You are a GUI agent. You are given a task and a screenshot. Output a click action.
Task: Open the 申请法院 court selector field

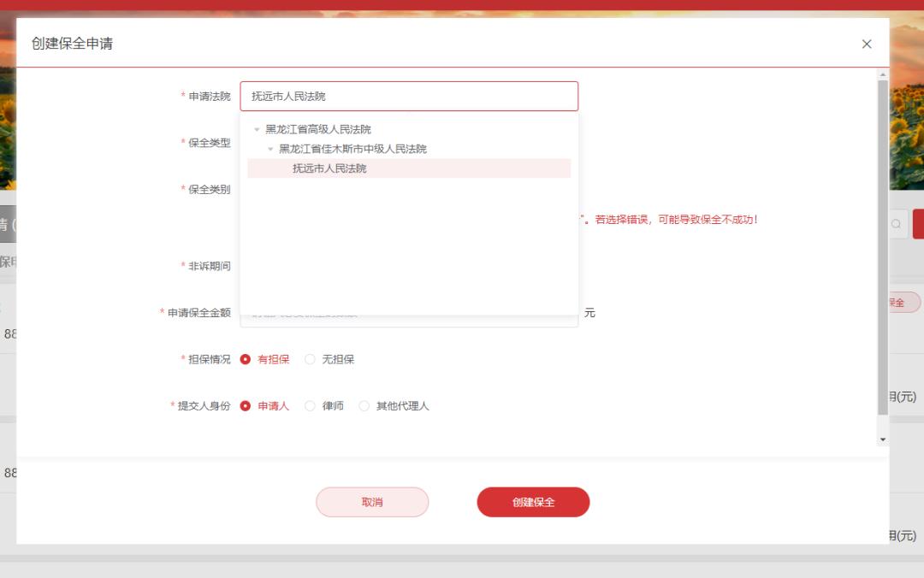409,96
